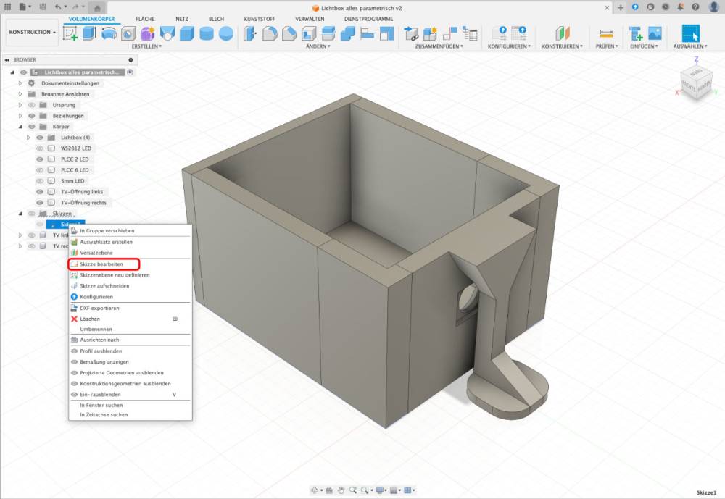Viewport: 725px width, 499px height.
Task: Select the Revolve tool icon
Action: [x=109, y=34]
